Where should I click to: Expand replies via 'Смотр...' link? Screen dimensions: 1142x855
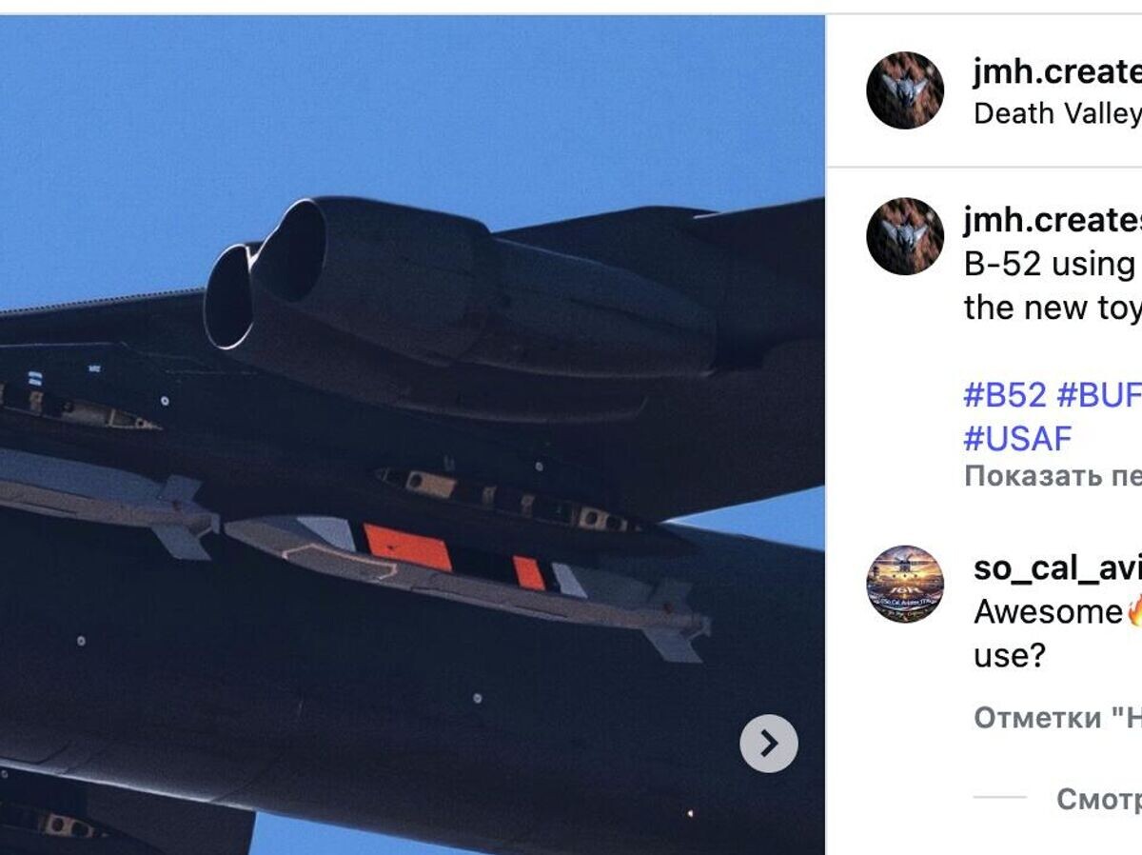1099,800
